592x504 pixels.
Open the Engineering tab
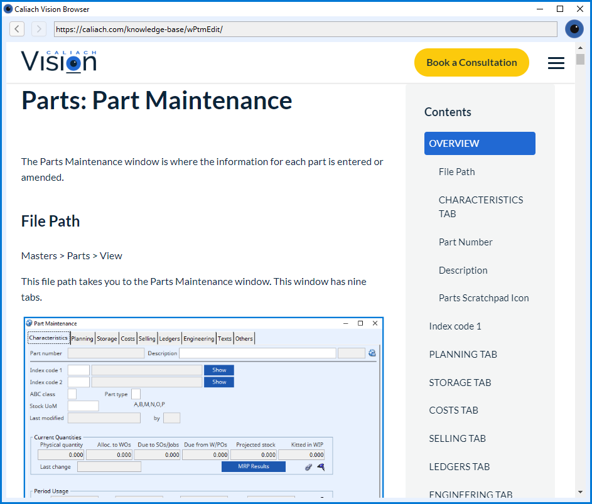[x=198, y=339]
